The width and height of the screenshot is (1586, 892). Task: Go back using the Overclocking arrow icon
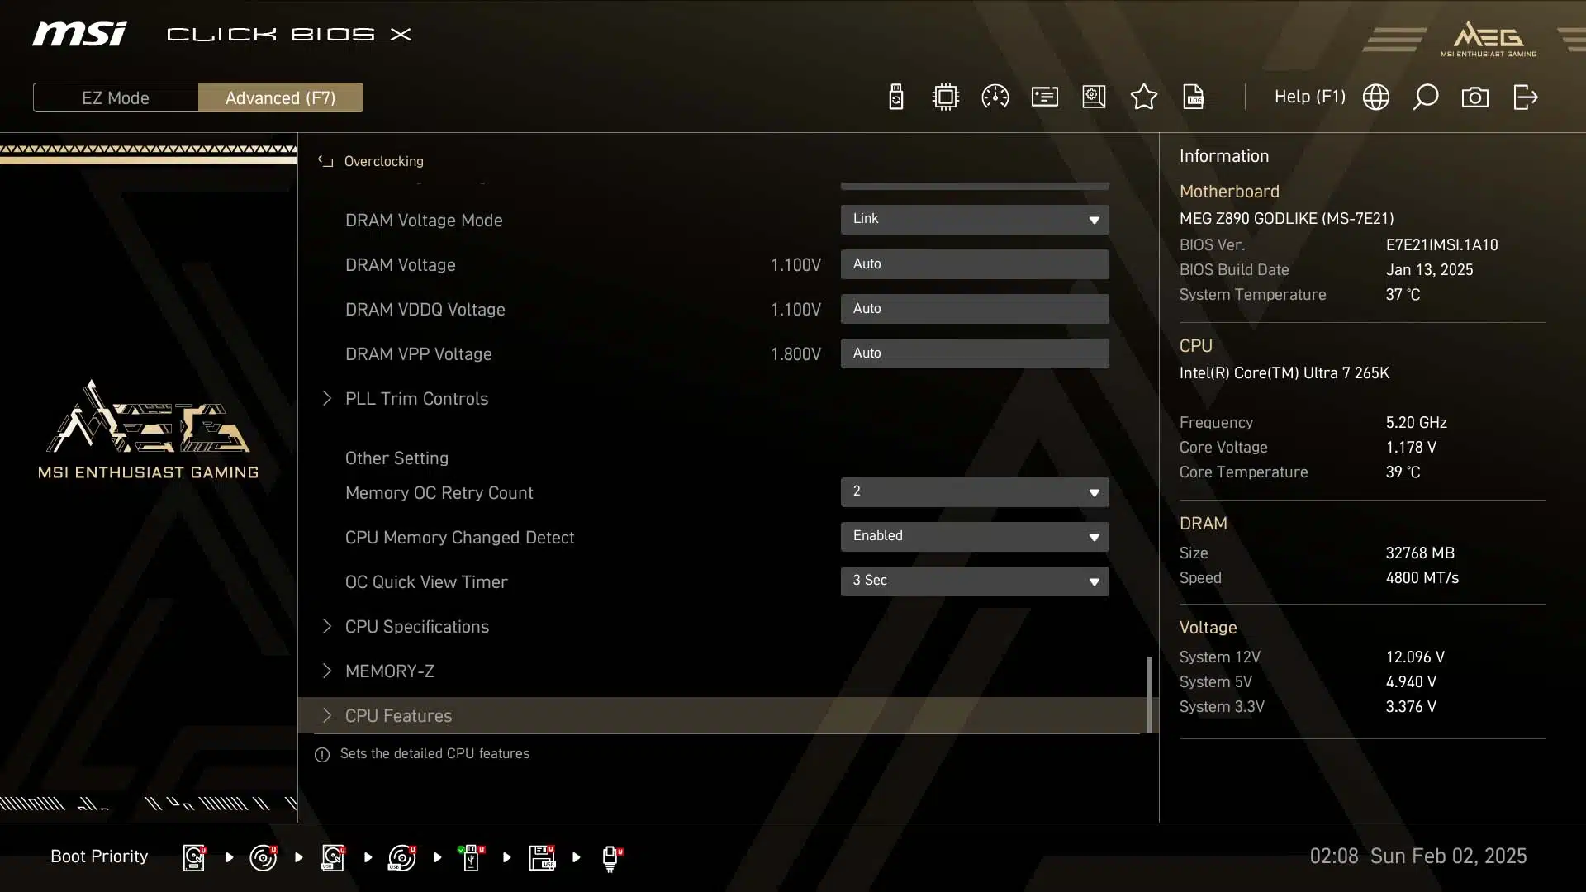(x=325, y=161)
